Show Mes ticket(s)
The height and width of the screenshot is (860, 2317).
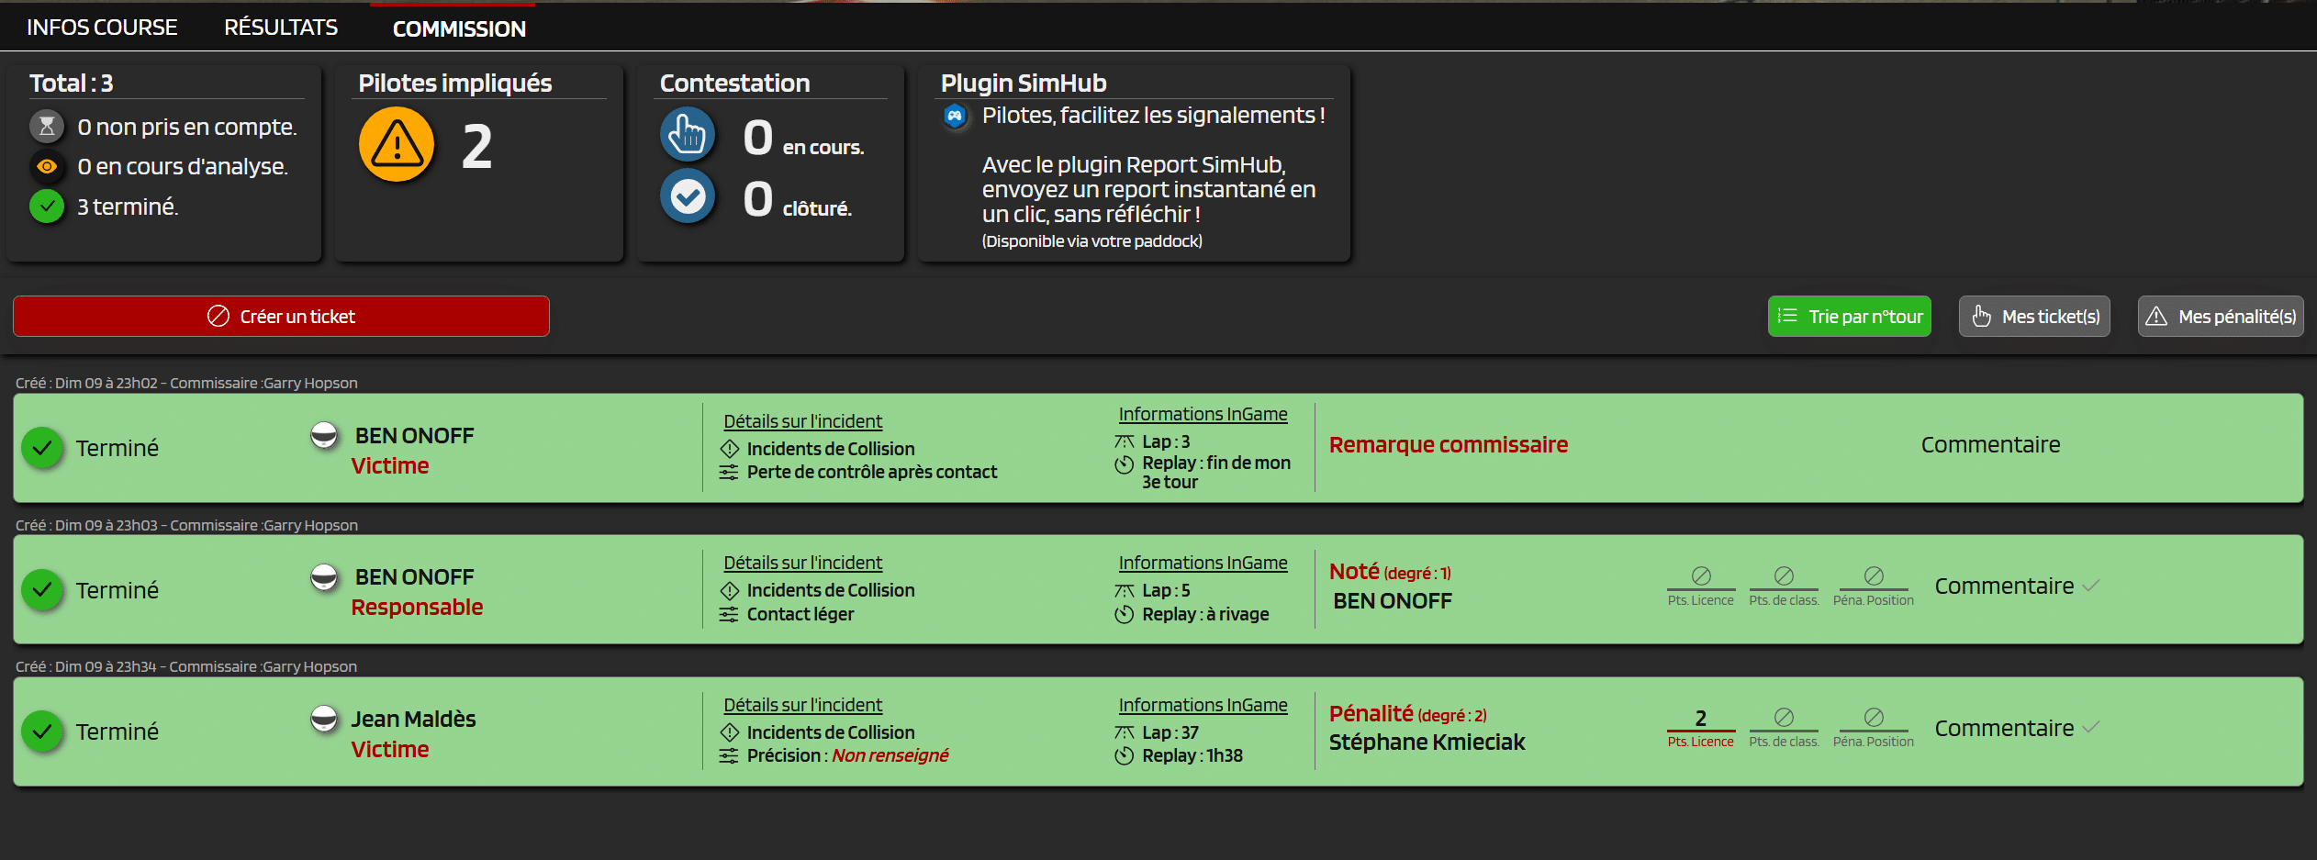click(2034, 317)
